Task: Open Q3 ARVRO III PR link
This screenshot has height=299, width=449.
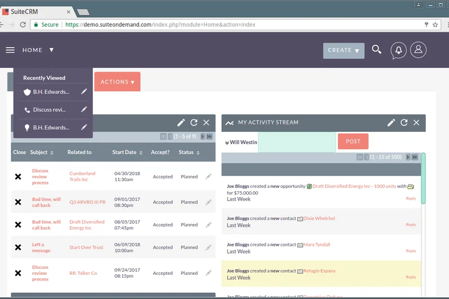Action: coord(88,202)
